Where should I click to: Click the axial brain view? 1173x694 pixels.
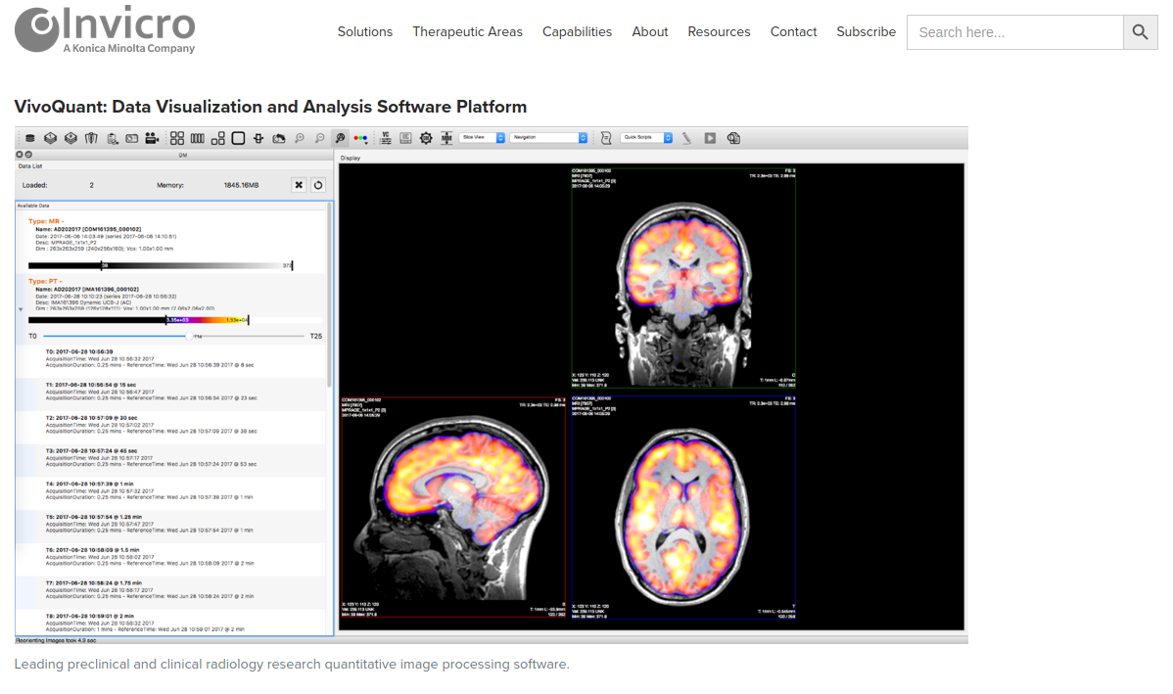683,507
